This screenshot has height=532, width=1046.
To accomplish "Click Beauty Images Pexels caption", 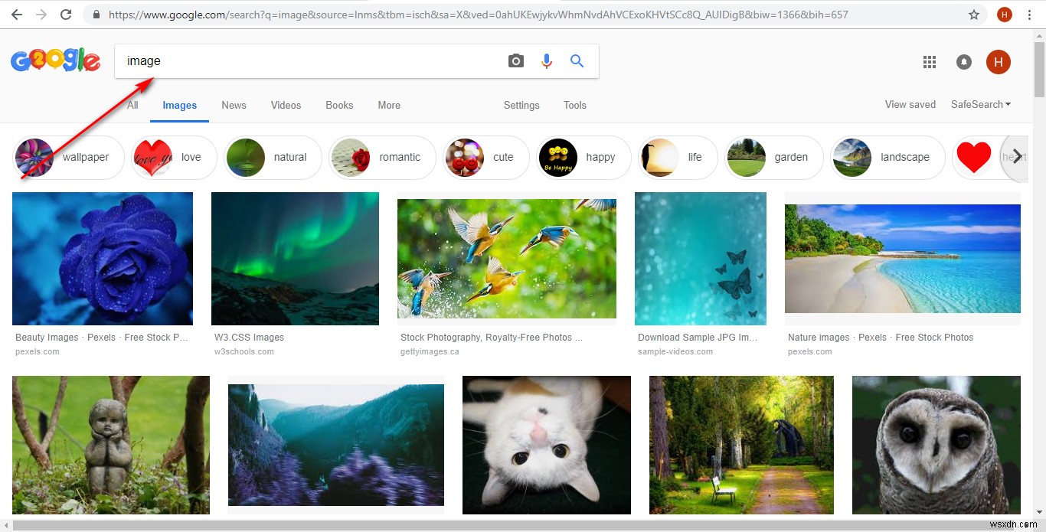I will click(102, 338).
